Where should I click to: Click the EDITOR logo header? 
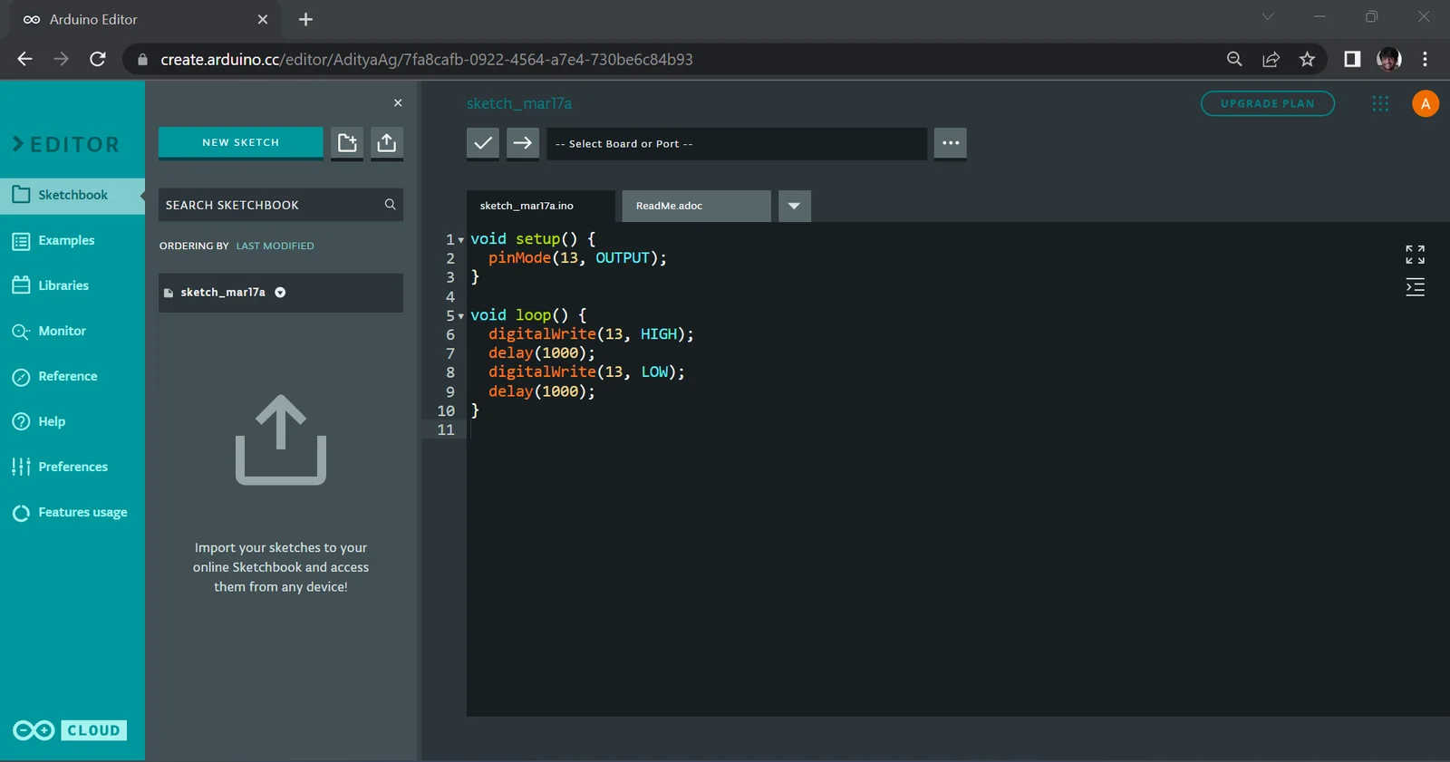coord(66,144)
